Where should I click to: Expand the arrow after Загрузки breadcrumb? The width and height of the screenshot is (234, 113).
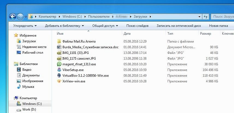click(150, 17)
